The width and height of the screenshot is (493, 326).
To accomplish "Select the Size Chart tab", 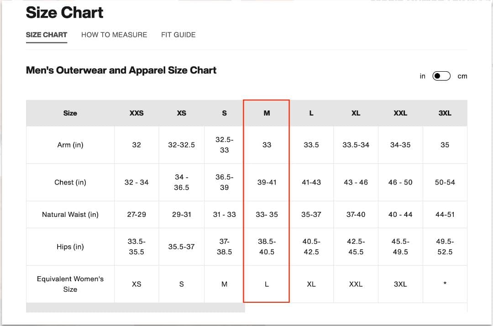I will 47,35.
